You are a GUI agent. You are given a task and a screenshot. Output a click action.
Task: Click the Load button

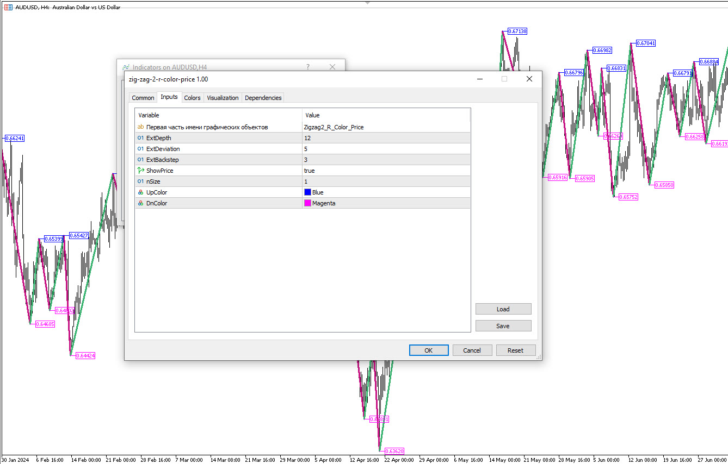pyautogui.click(x=503, y=309)
